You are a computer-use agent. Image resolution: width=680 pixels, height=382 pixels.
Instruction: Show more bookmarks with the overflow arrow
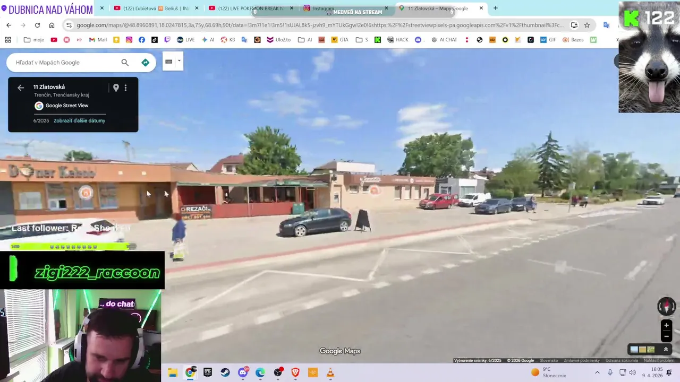(x=617, y=40)
